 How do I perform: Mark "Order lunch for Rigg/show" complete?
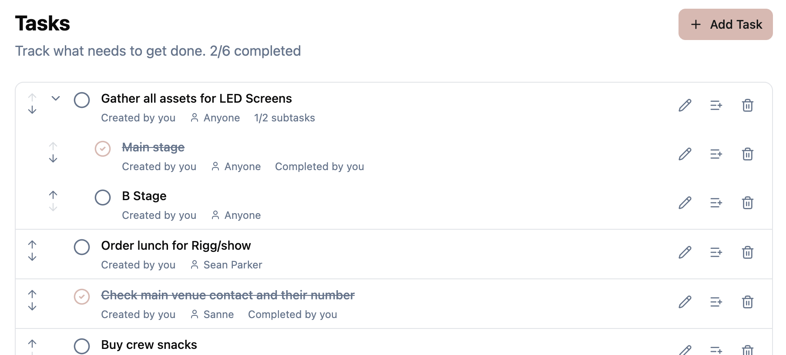(81, 247)
